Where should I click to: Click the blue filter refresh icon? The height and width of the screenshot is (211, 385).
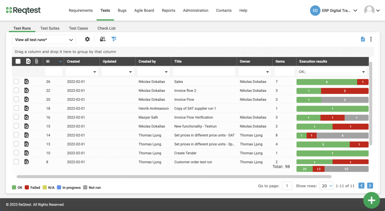coord(114,39)
